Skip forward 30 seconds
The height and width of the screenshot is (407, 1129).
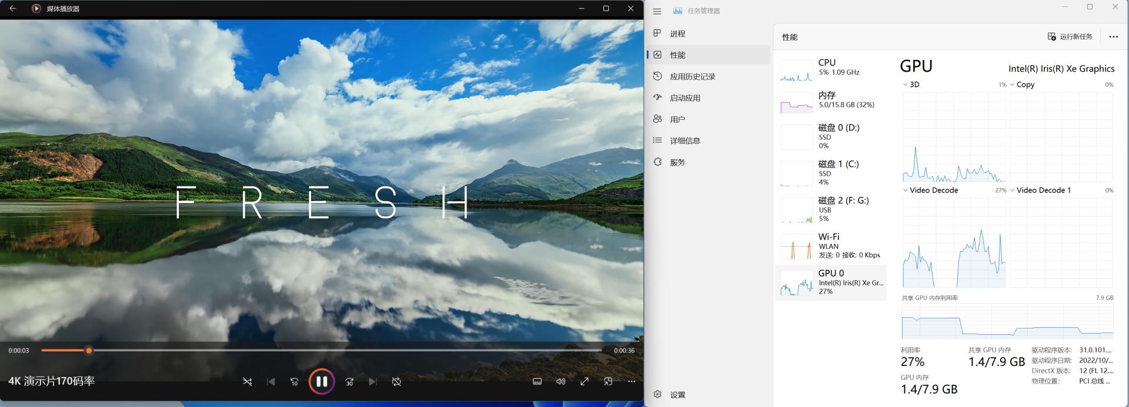349,382
